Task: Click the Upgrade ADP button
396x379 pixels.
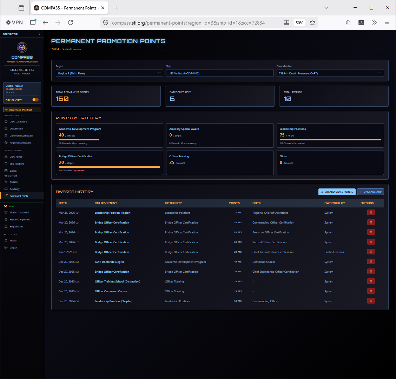Action: click(x=370, y=192)
